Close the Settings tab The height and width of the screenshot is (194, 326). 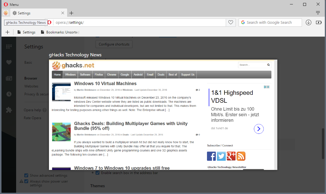click(62, 13)
